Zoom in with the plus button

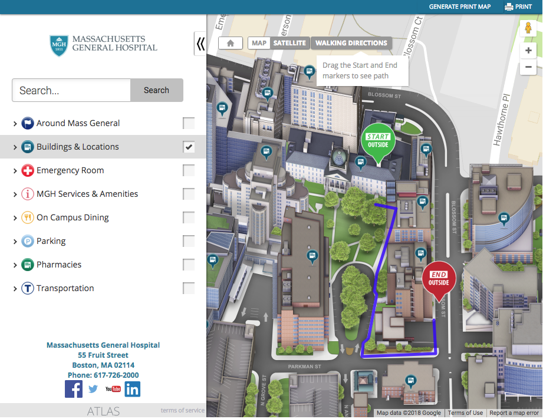pyautogui.click(x=528, y=51)
